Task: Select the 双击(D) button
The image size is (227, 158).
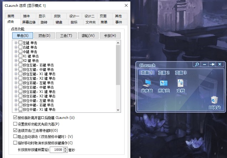Action: [45, 35]
